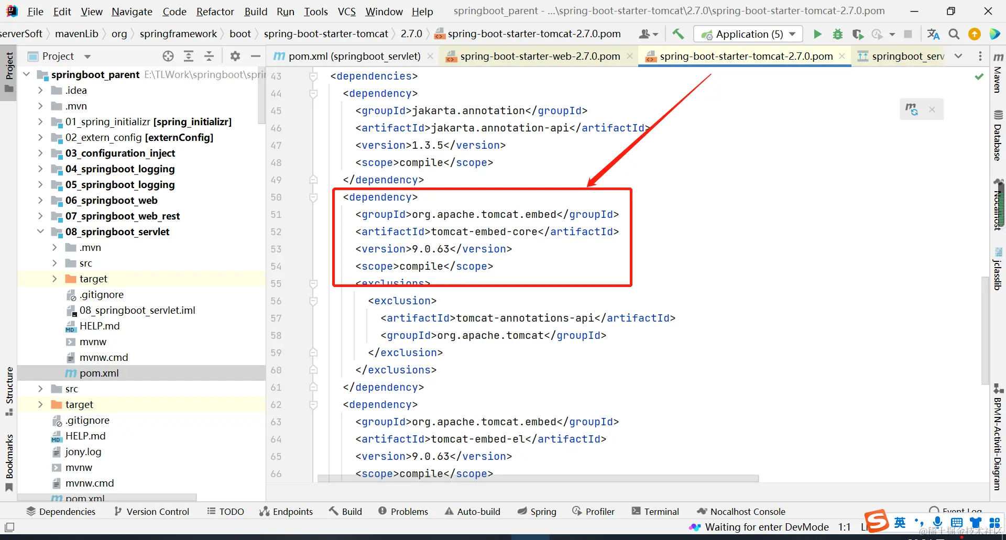
Task: Click the editor horizontal scrollbar
Action: [x=538, y=478]
